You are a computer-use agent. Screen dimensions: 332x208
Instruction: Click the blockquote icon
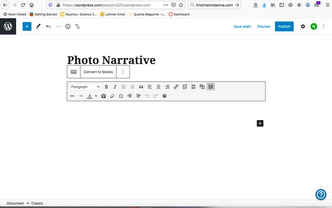click(141, 87)
